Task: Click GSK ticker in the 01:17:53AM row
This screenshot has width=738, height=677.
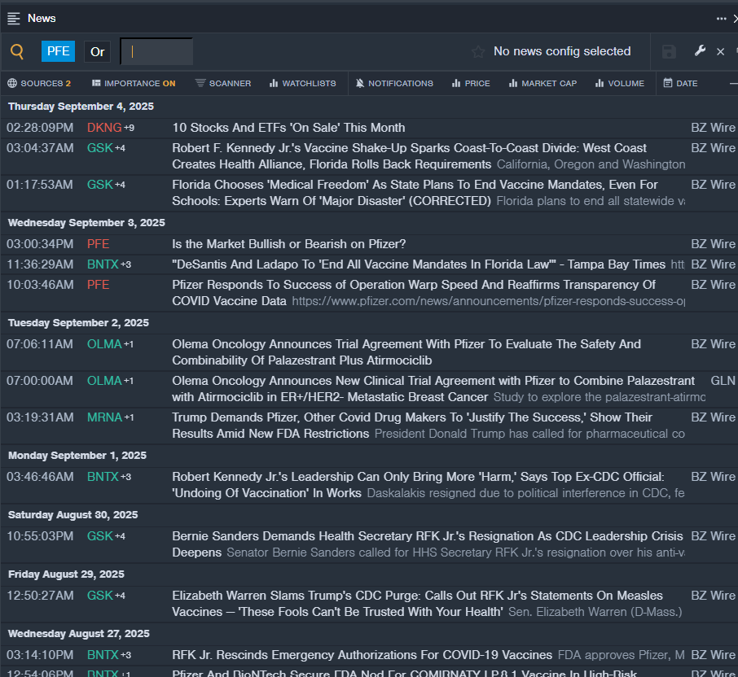Action: [x=99, y=185]
